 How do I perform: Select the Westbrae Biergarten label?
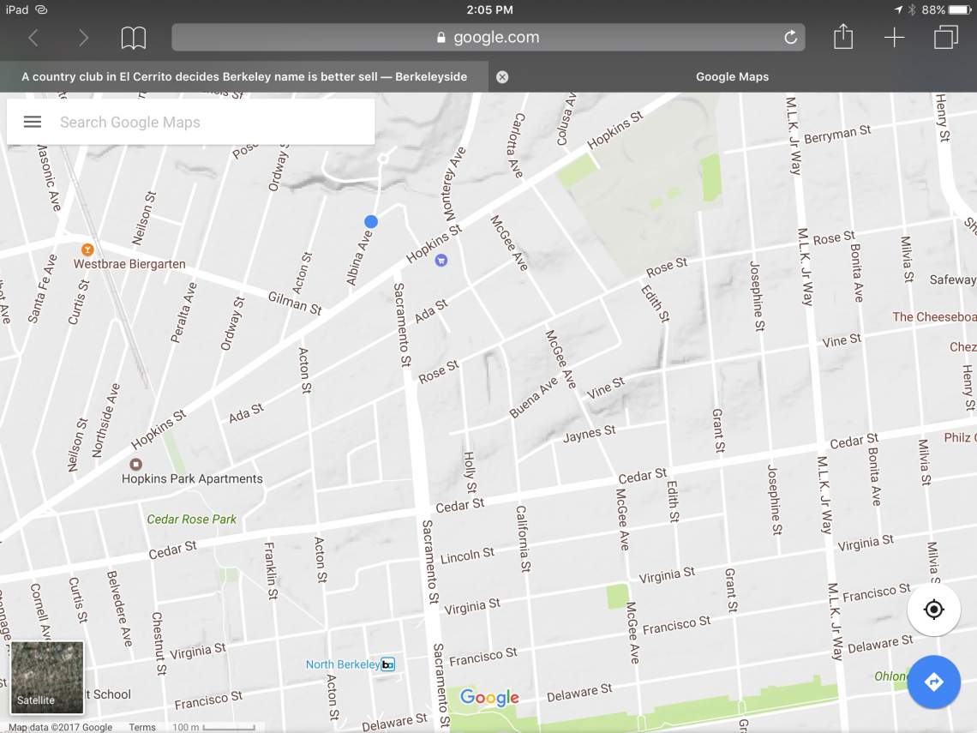point(129,264)
